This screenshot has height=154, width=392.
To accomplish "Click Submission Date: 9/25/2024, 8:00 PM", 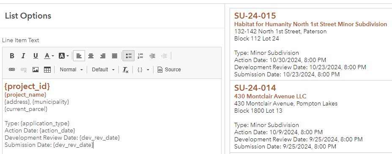I will point(285,146).
